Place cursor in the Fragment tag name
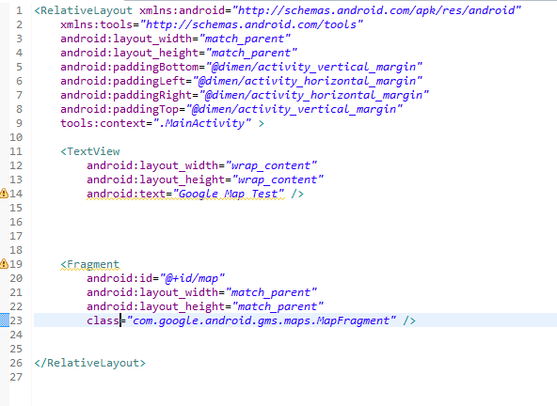The height and width of the screenshot is (406, 557). click(x=93, y=264)
